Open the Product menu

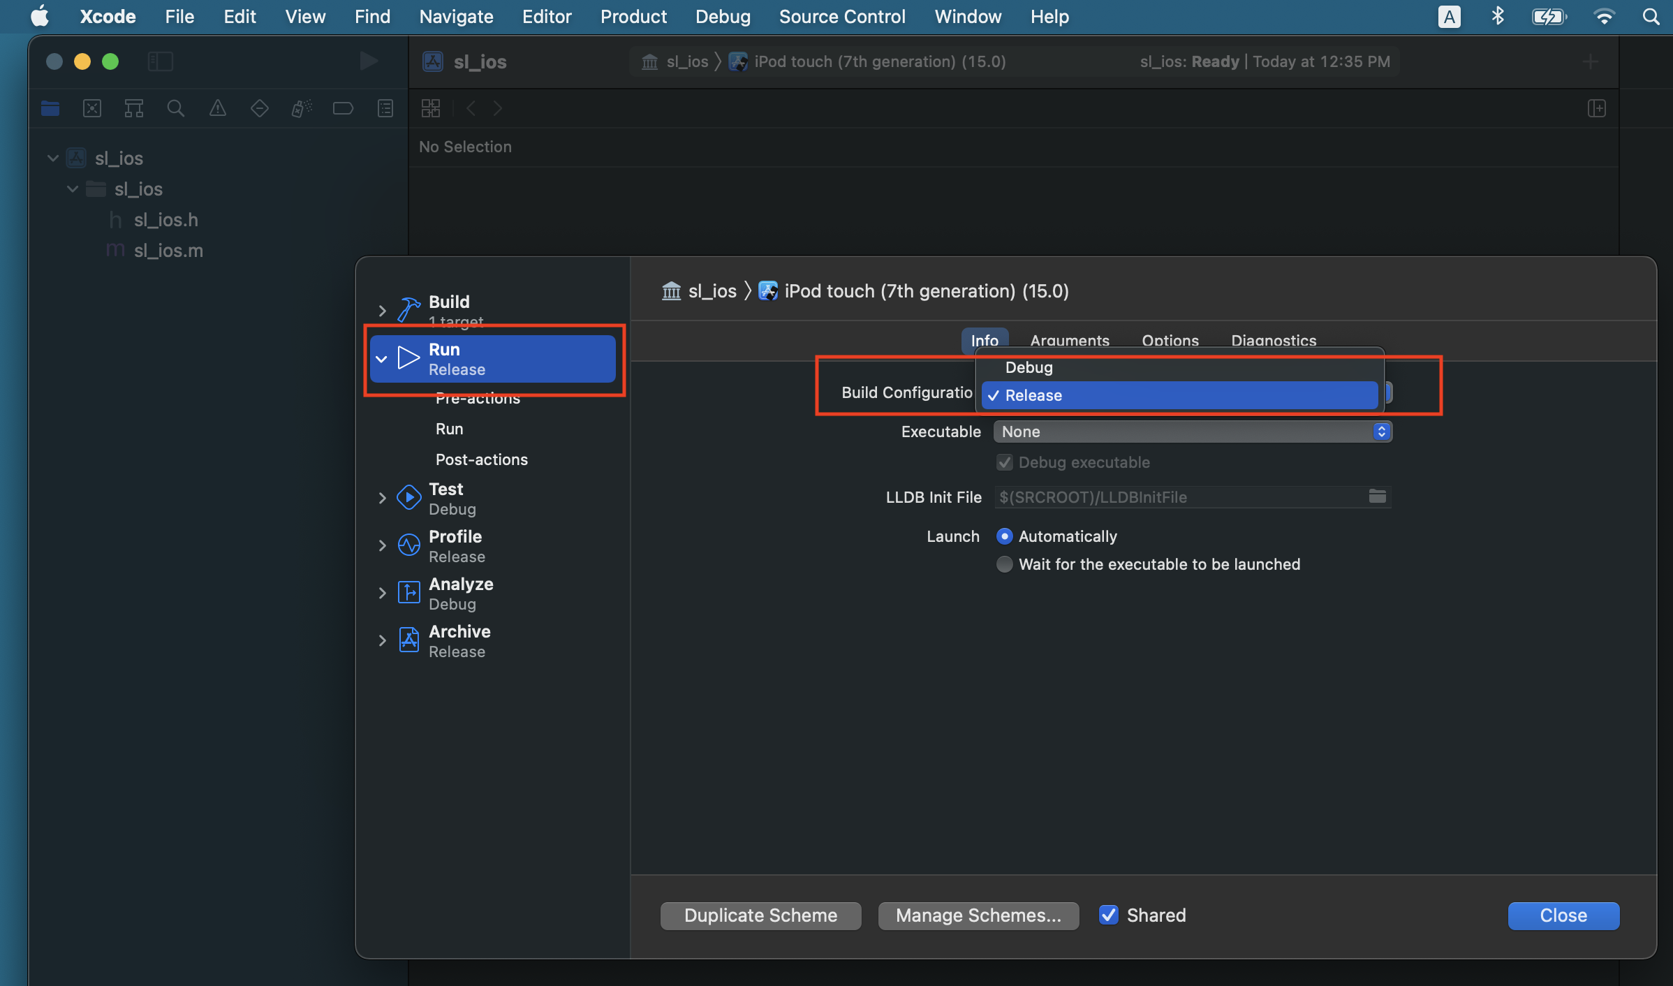[x=633, y=17]
